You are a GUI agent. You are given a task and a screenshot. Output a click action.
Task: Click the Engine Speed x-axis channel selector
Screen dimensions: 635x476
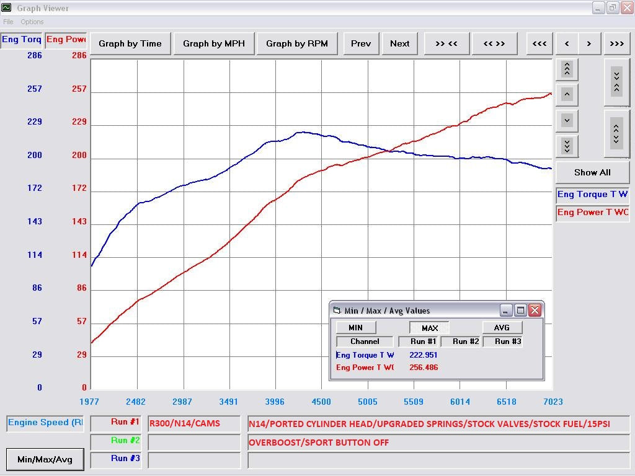[x=45, y=423]
